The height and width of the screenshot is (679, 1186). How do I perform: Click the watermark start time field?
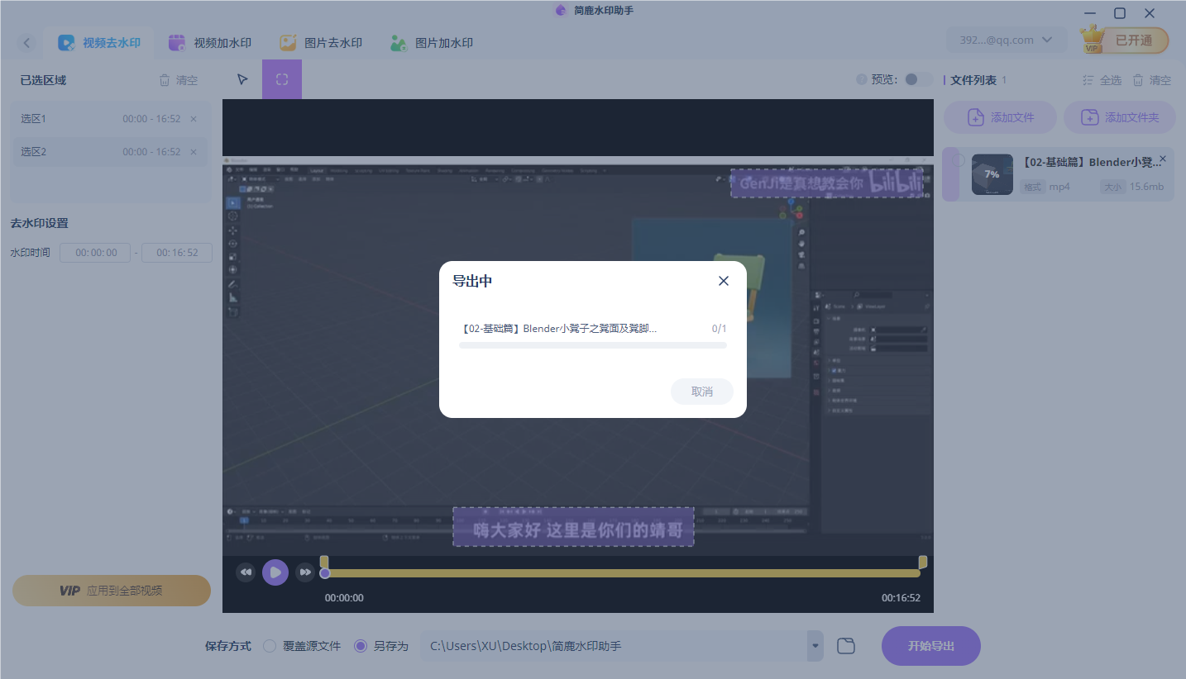95,253
